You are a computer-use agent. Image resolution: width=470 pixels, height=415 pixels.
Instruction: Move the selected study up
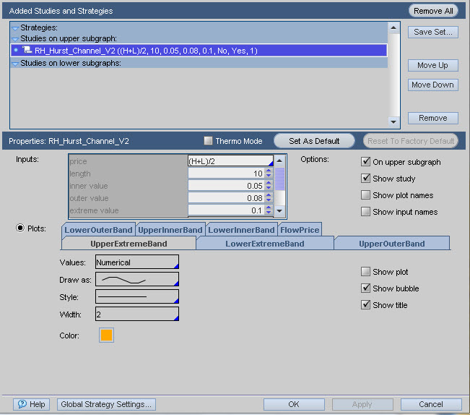tap(433, 65)
